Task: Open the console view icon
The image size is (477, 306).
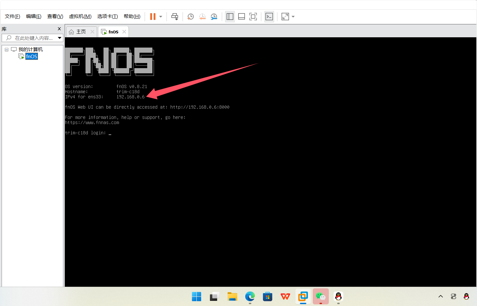Action: pos(269,17)
